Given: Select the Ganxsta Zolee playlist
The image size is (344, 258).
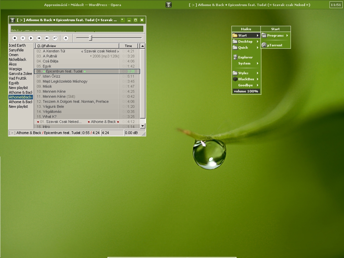Looking at the screenshot, I should [x=20, y=74].
